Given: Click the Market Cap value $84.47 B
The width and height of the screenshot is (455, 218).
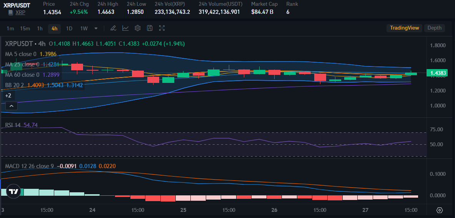Looking at the screenshot, I should point(262,12).
